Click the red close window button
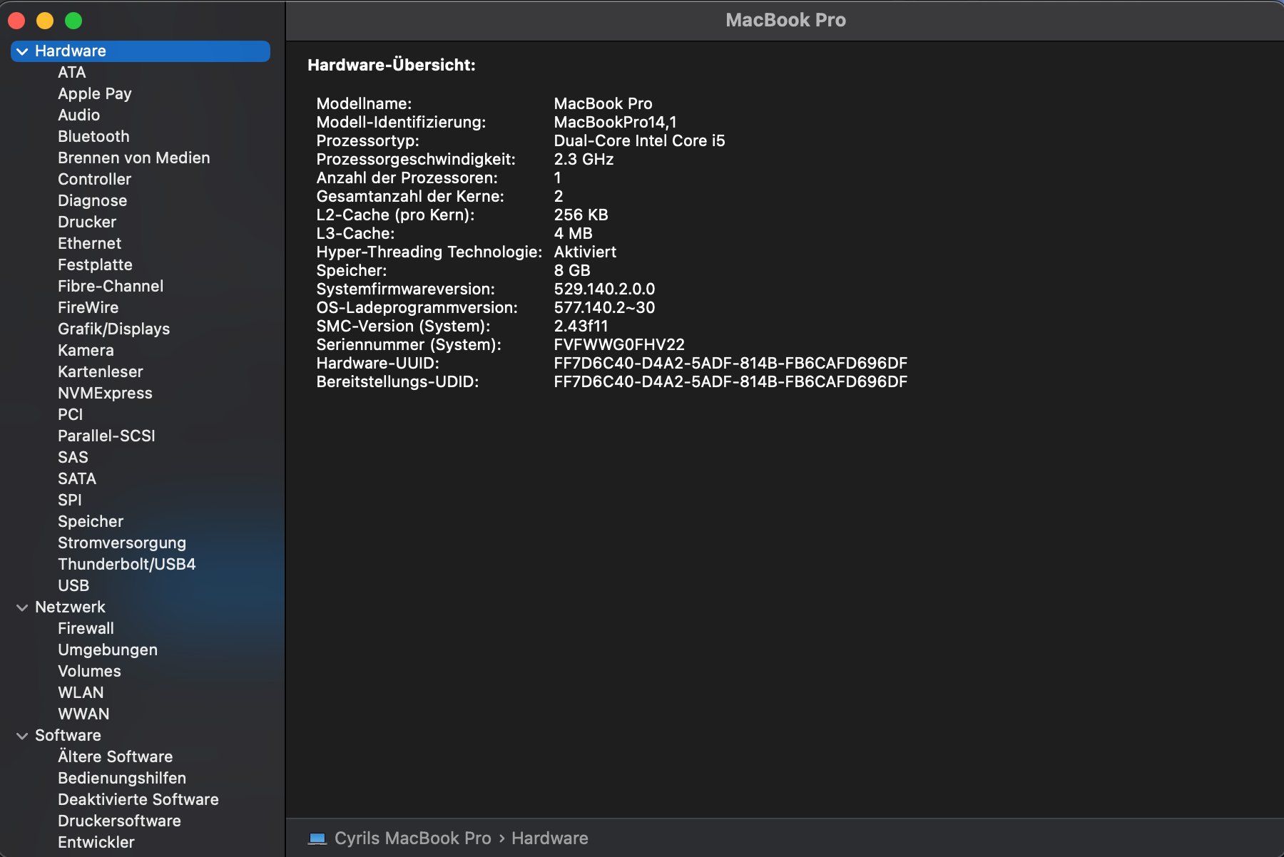The width and height of the screenshot is (1284, 857). coord(16,21)
